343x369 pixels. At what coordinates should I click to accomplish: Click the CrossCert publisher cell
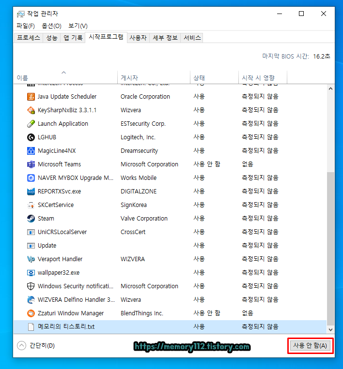(133, 232)
